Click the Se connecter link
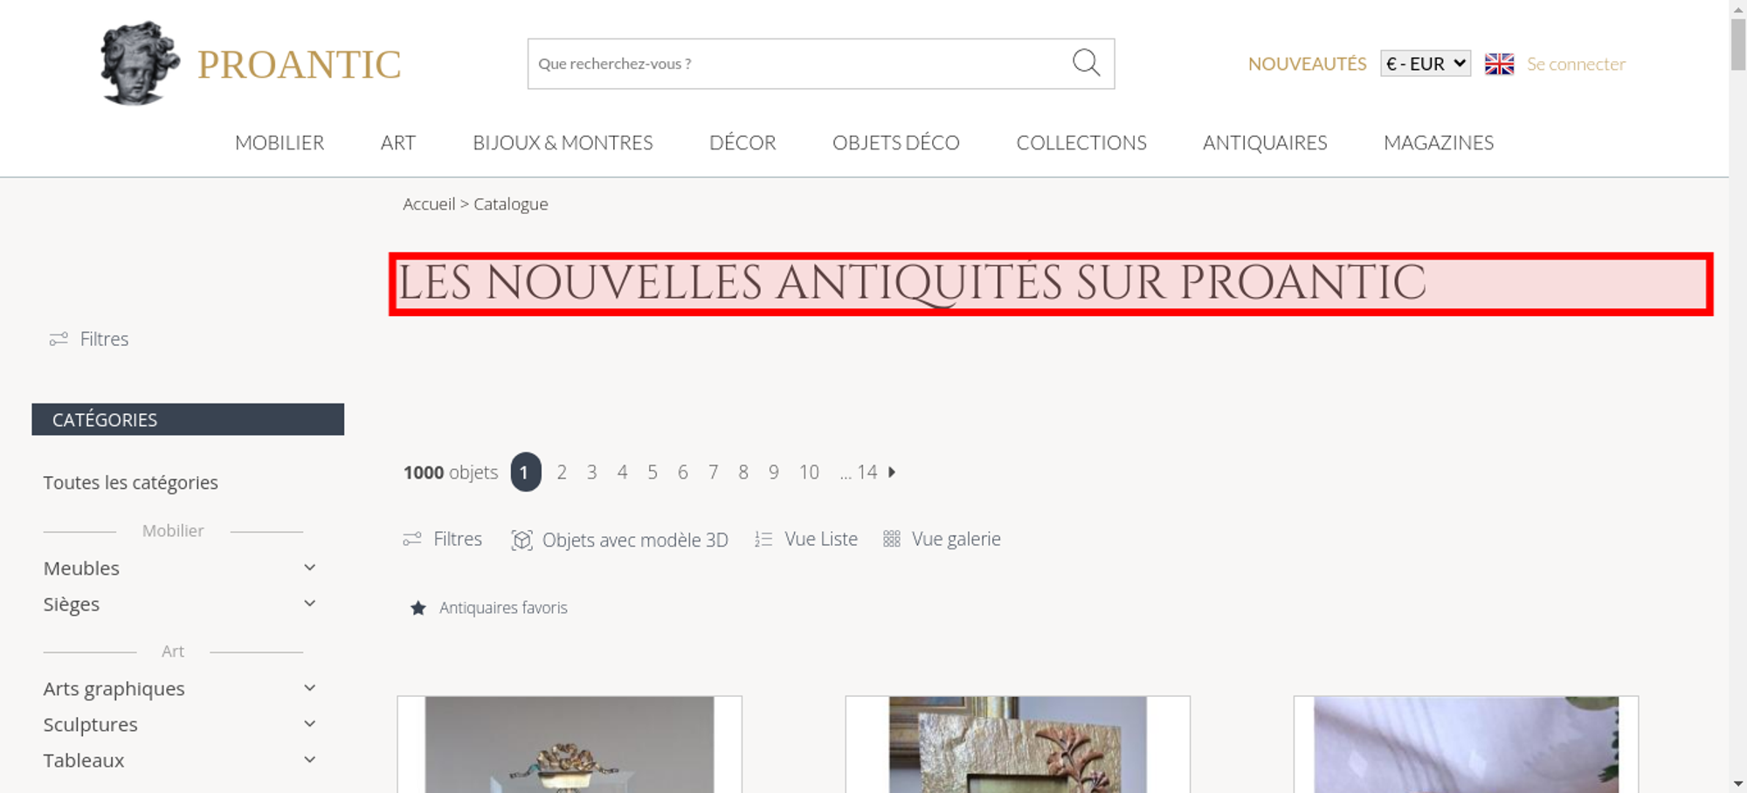The image size is (1747, 793). (x=1576, y=64)
